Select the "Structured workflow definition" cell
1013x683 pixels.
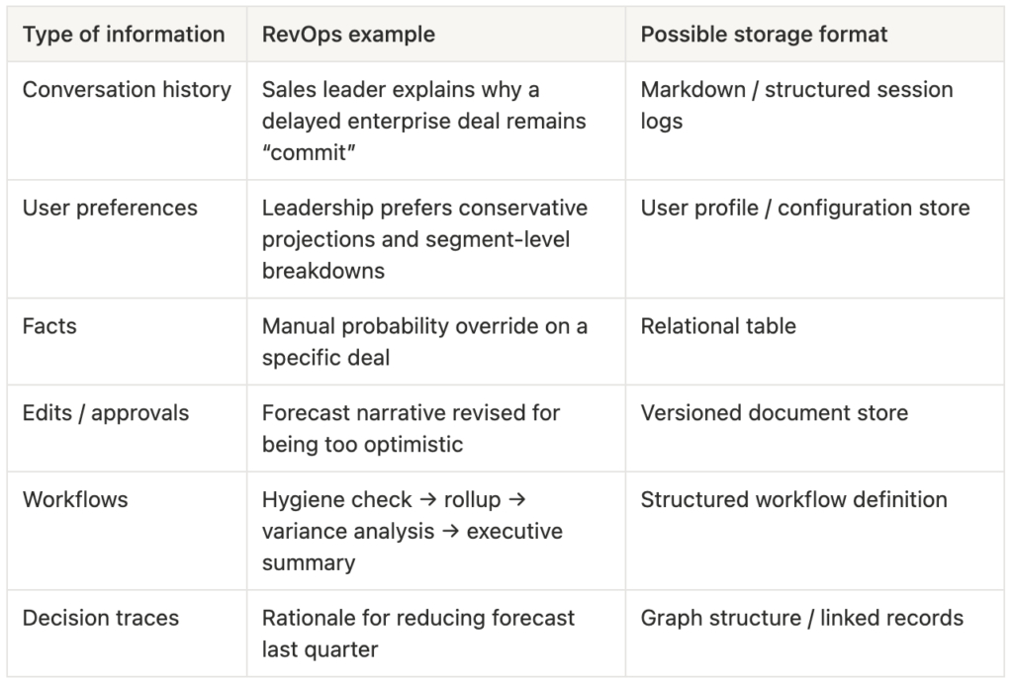click(x=793, y=499)
